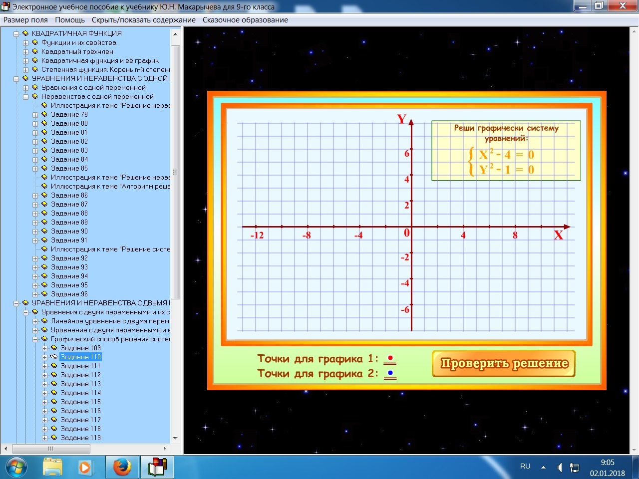
Task: Open Windows Explorer folder icon in taskbar
Action: click(52, 467)
